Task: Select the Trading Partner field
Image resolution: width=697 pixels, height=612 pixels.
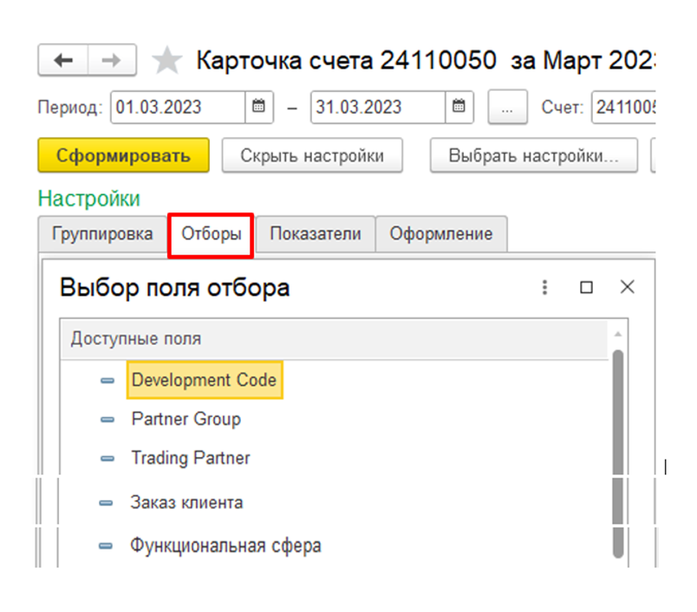Action: coord(190,458)
